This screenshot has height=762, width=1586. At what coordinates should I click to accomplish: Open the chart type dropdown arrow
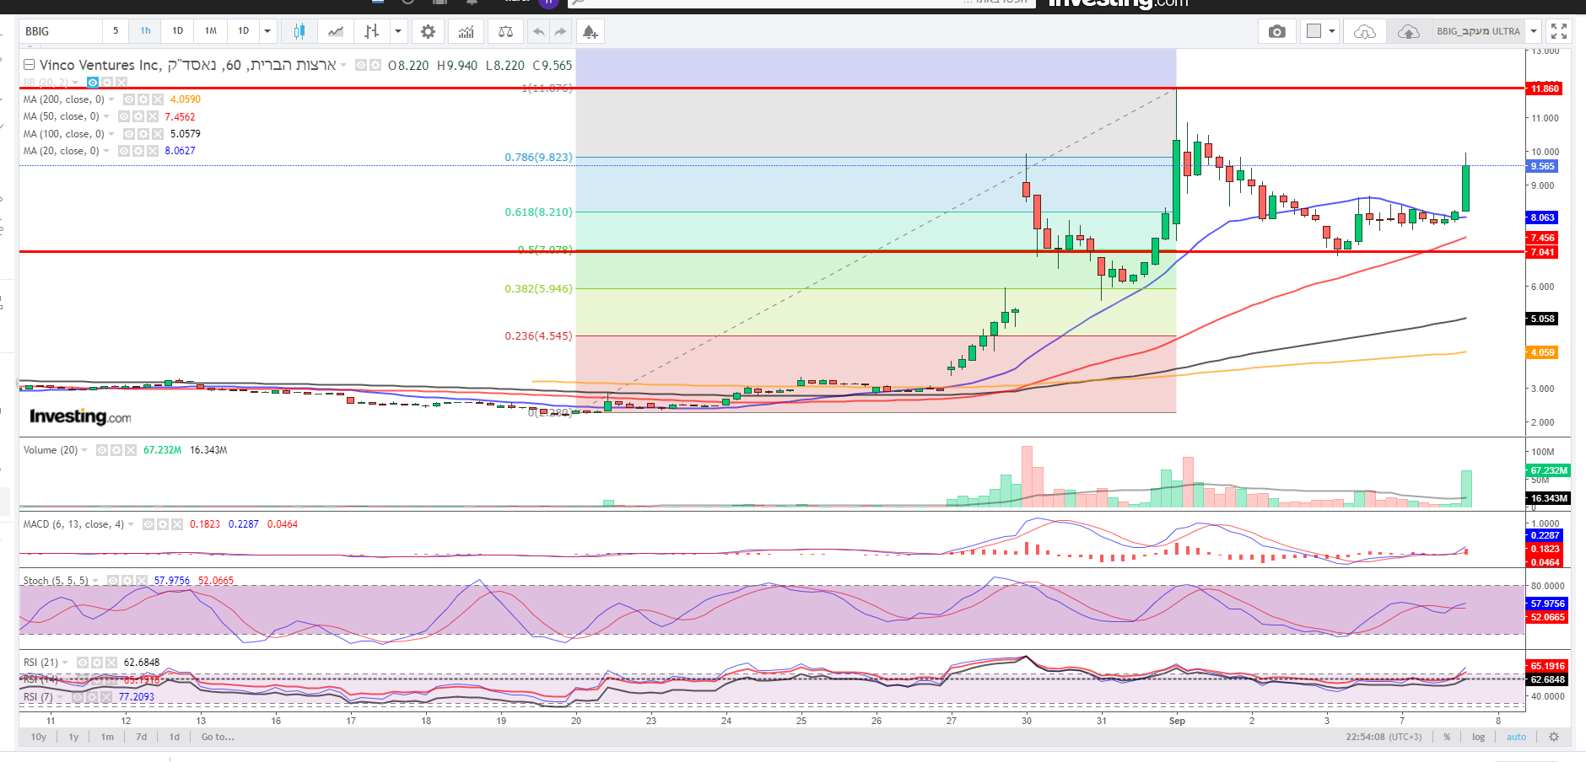(398, 32)
